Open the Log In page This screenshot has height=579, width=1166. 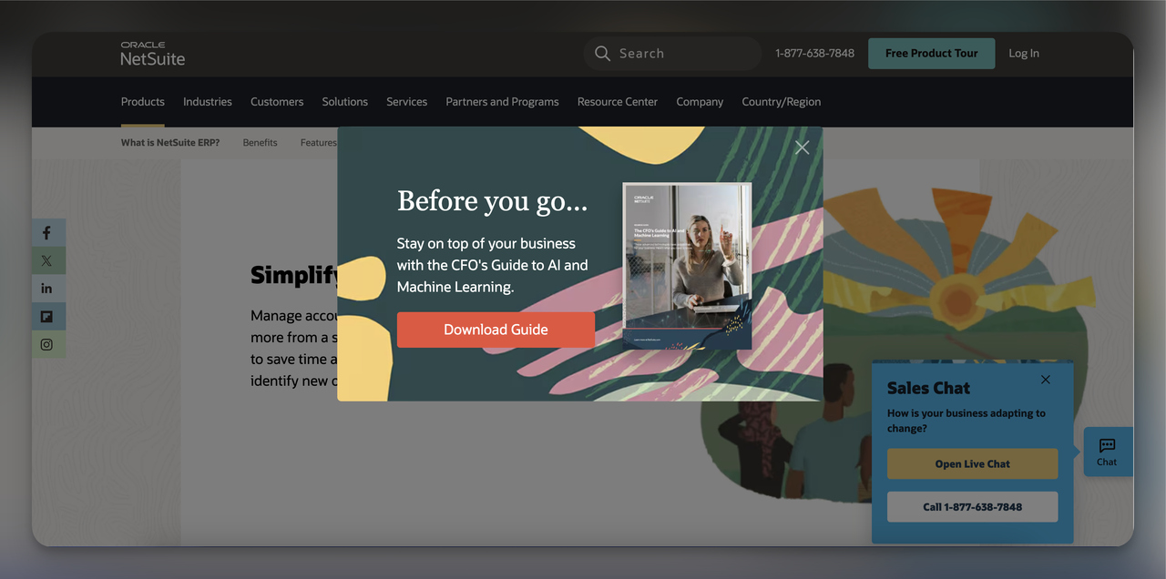click(x=1024, y=54)
